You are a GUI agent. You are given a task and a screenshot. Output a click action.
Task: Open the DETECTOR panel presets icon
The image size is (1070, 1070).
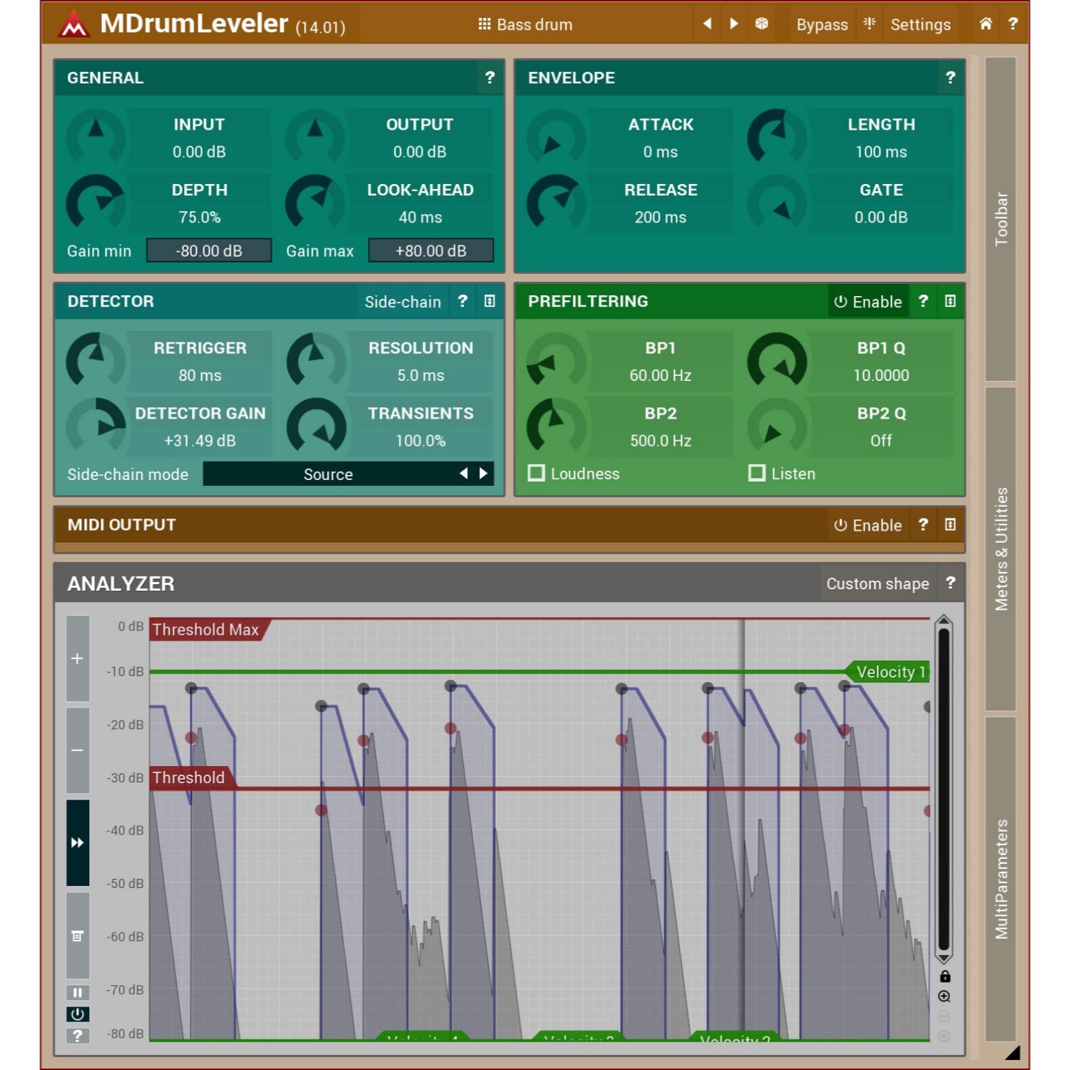(489, 301)
